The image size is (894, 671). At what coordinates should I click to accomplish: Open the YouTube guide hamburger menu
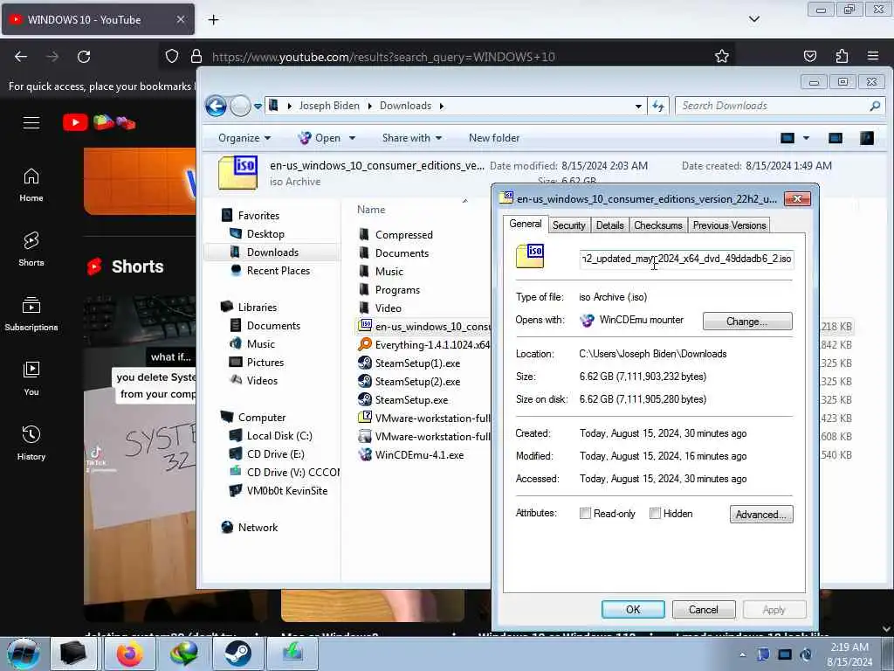(31, 122)
